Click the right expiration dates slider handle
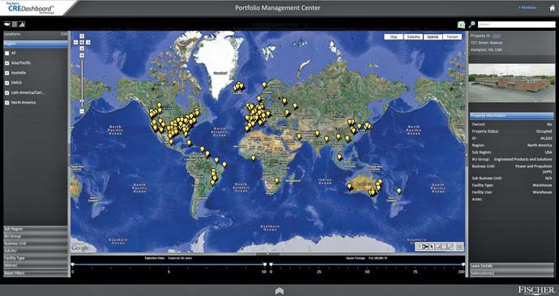 (265, 264)
